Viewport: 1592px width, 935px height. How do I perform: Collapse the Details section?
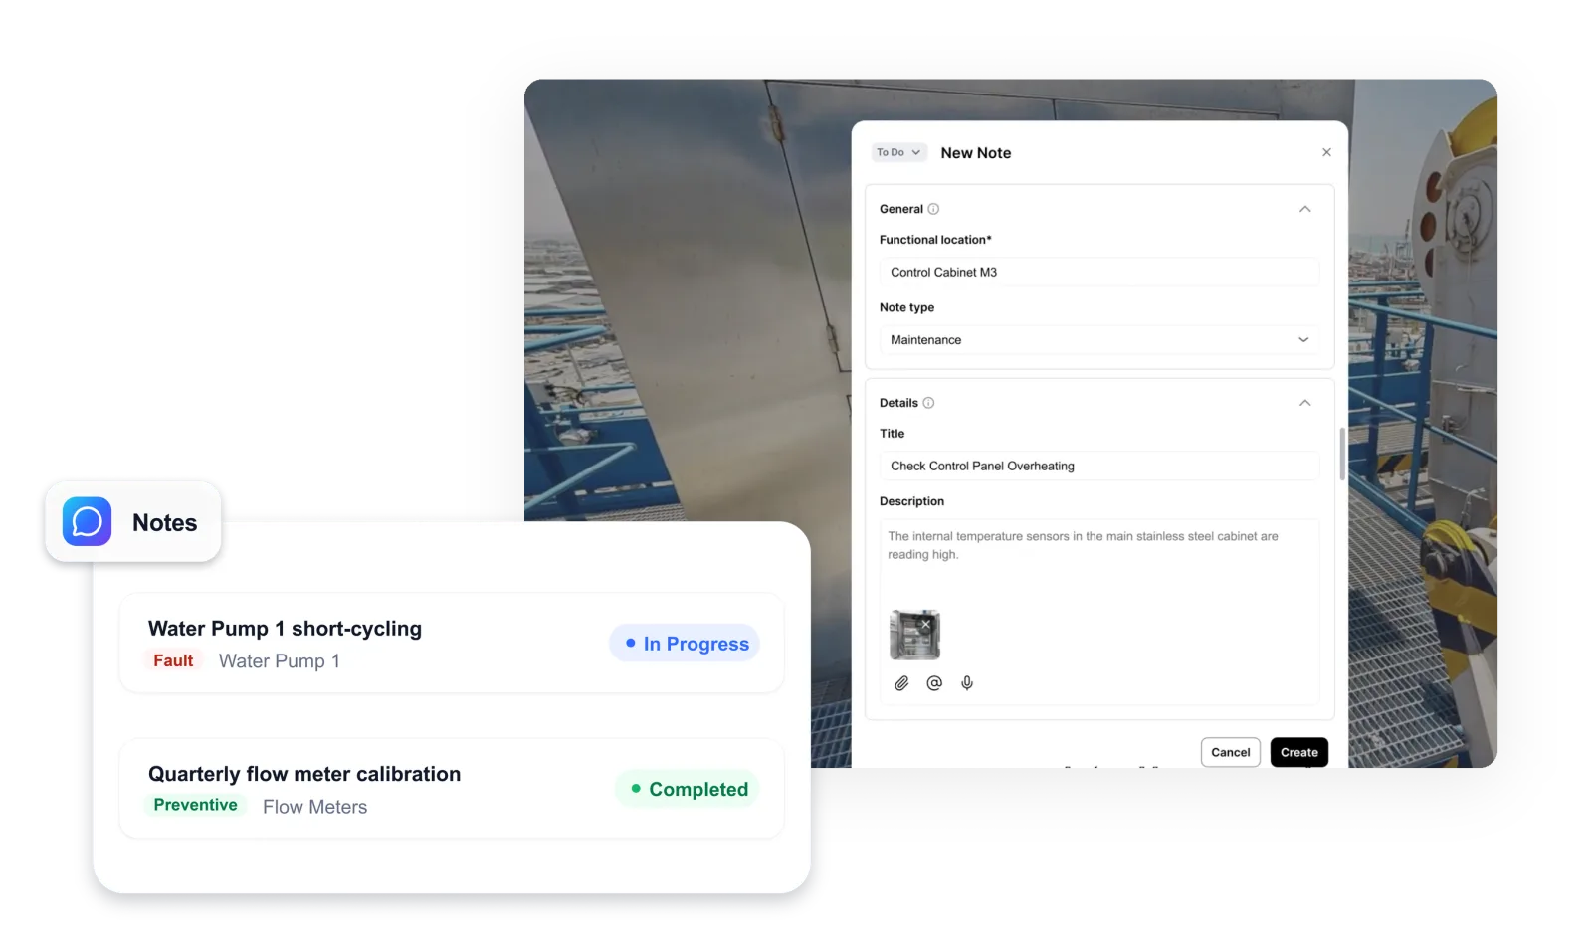tap(1305, 403)
